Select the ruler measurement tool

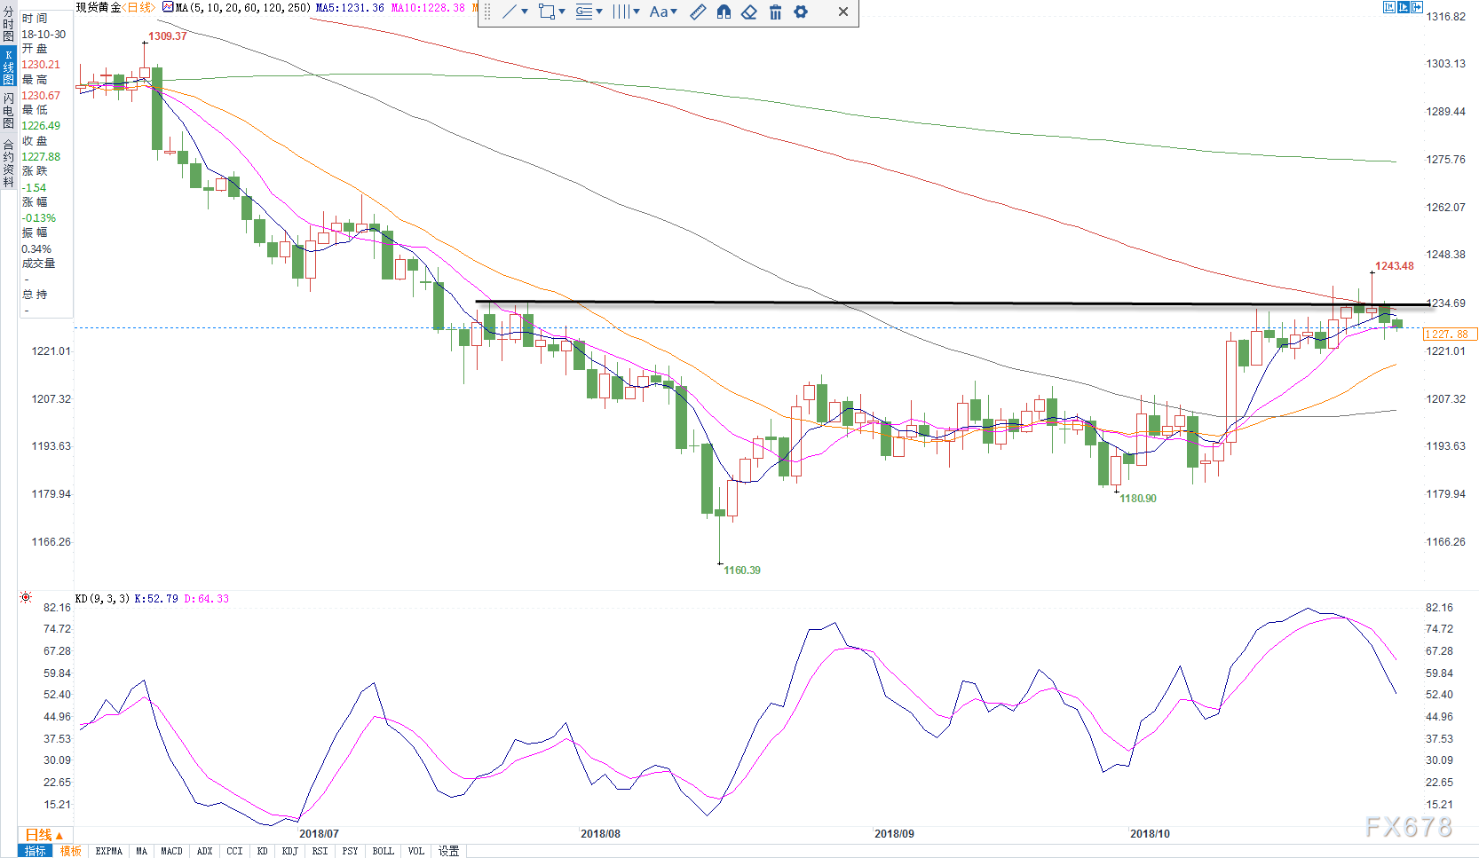[699, 12]
